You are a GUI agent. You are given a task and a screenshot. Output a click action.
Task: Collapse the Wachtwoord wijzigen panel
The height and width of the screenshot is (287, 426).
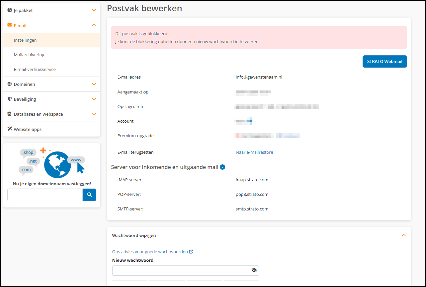404,235
